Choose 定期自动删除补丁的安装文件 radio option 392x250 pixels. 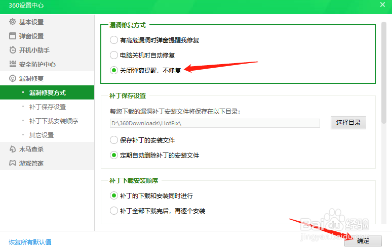[114, 155]
